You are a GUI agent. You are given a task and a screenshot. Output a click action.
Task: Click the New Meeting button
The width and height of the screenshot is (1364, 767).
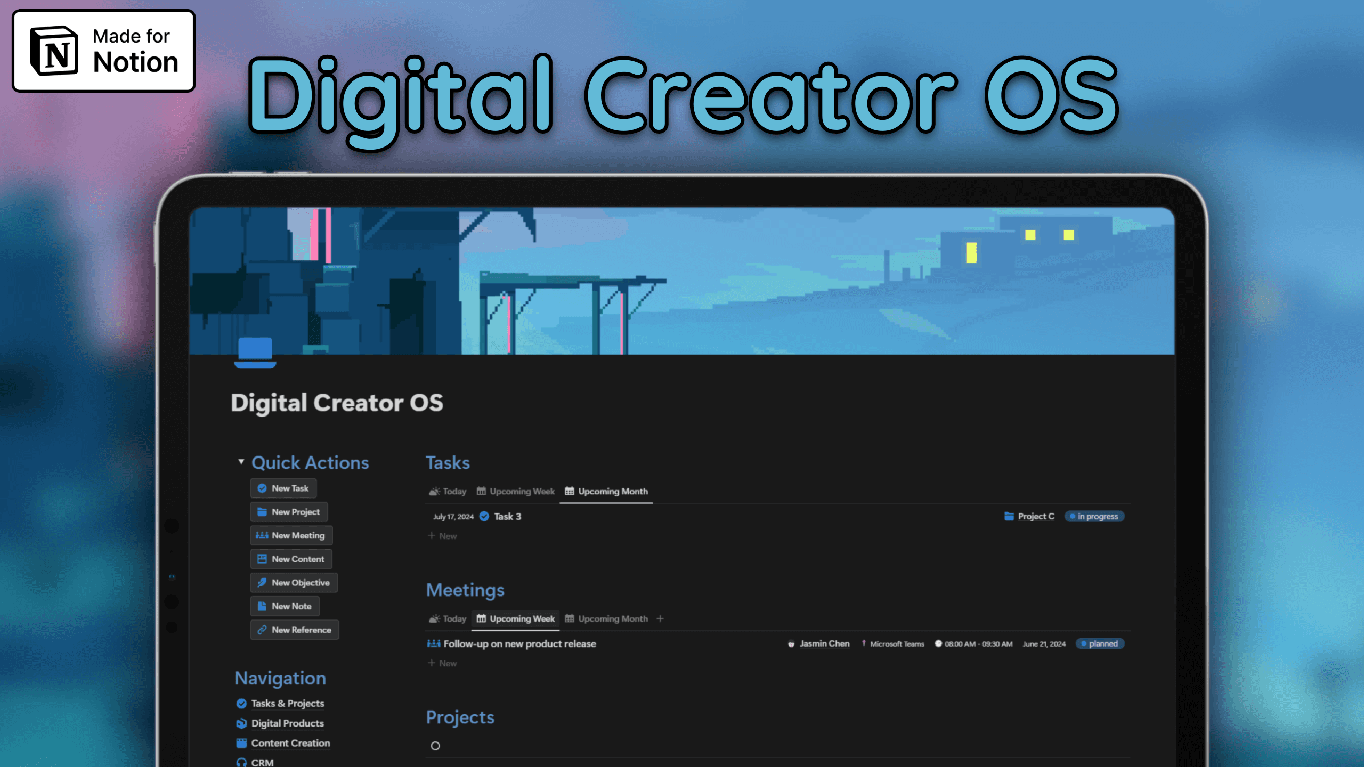(291, 535)
